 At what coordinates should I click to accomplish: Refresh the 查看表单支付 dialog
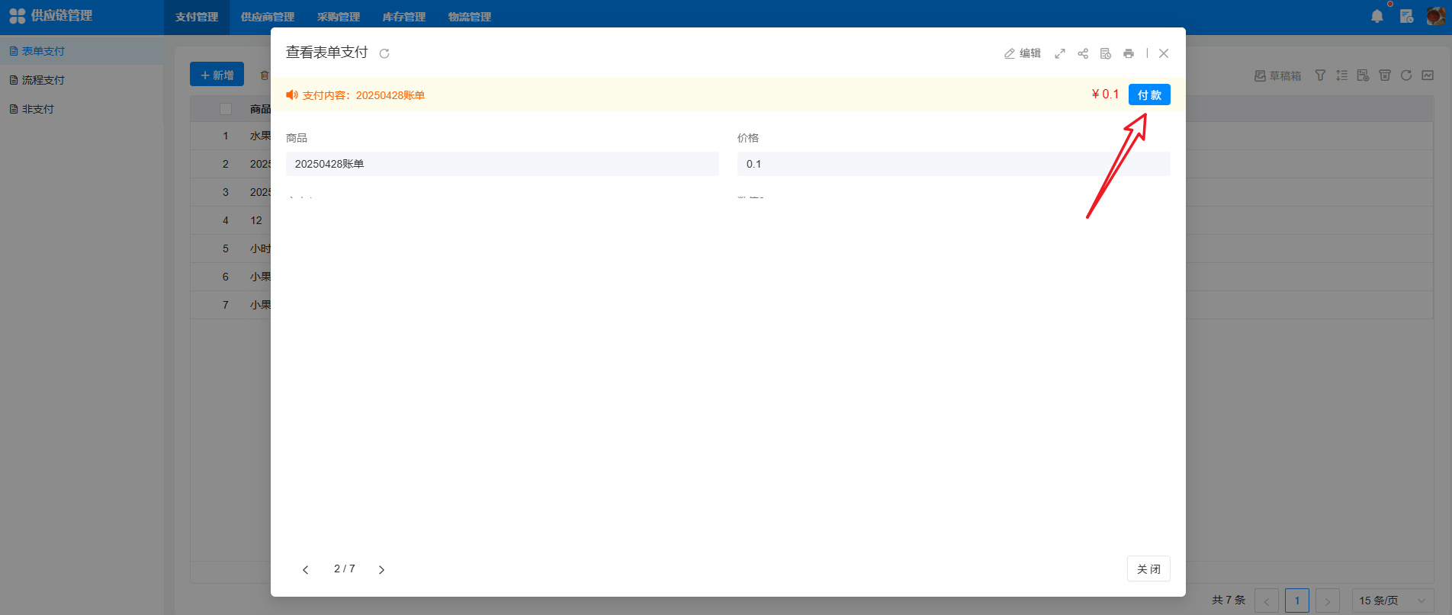pos(384,53)
